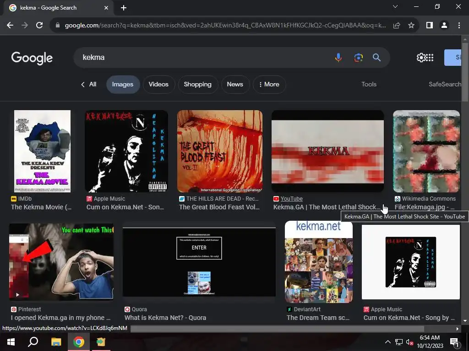
Task: Open the pinned app next to Chrome in taskbar
Action: click(101, 342)
